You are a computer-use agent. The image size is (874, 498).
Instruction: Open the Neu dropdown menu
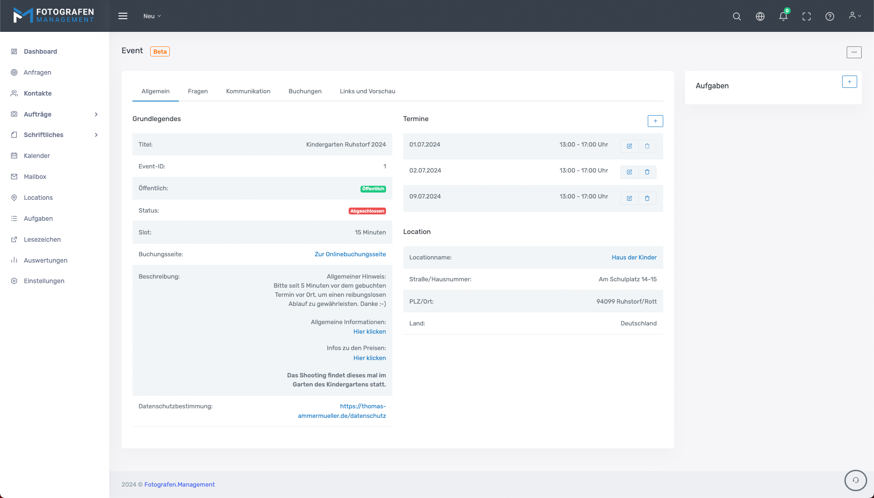152,16
